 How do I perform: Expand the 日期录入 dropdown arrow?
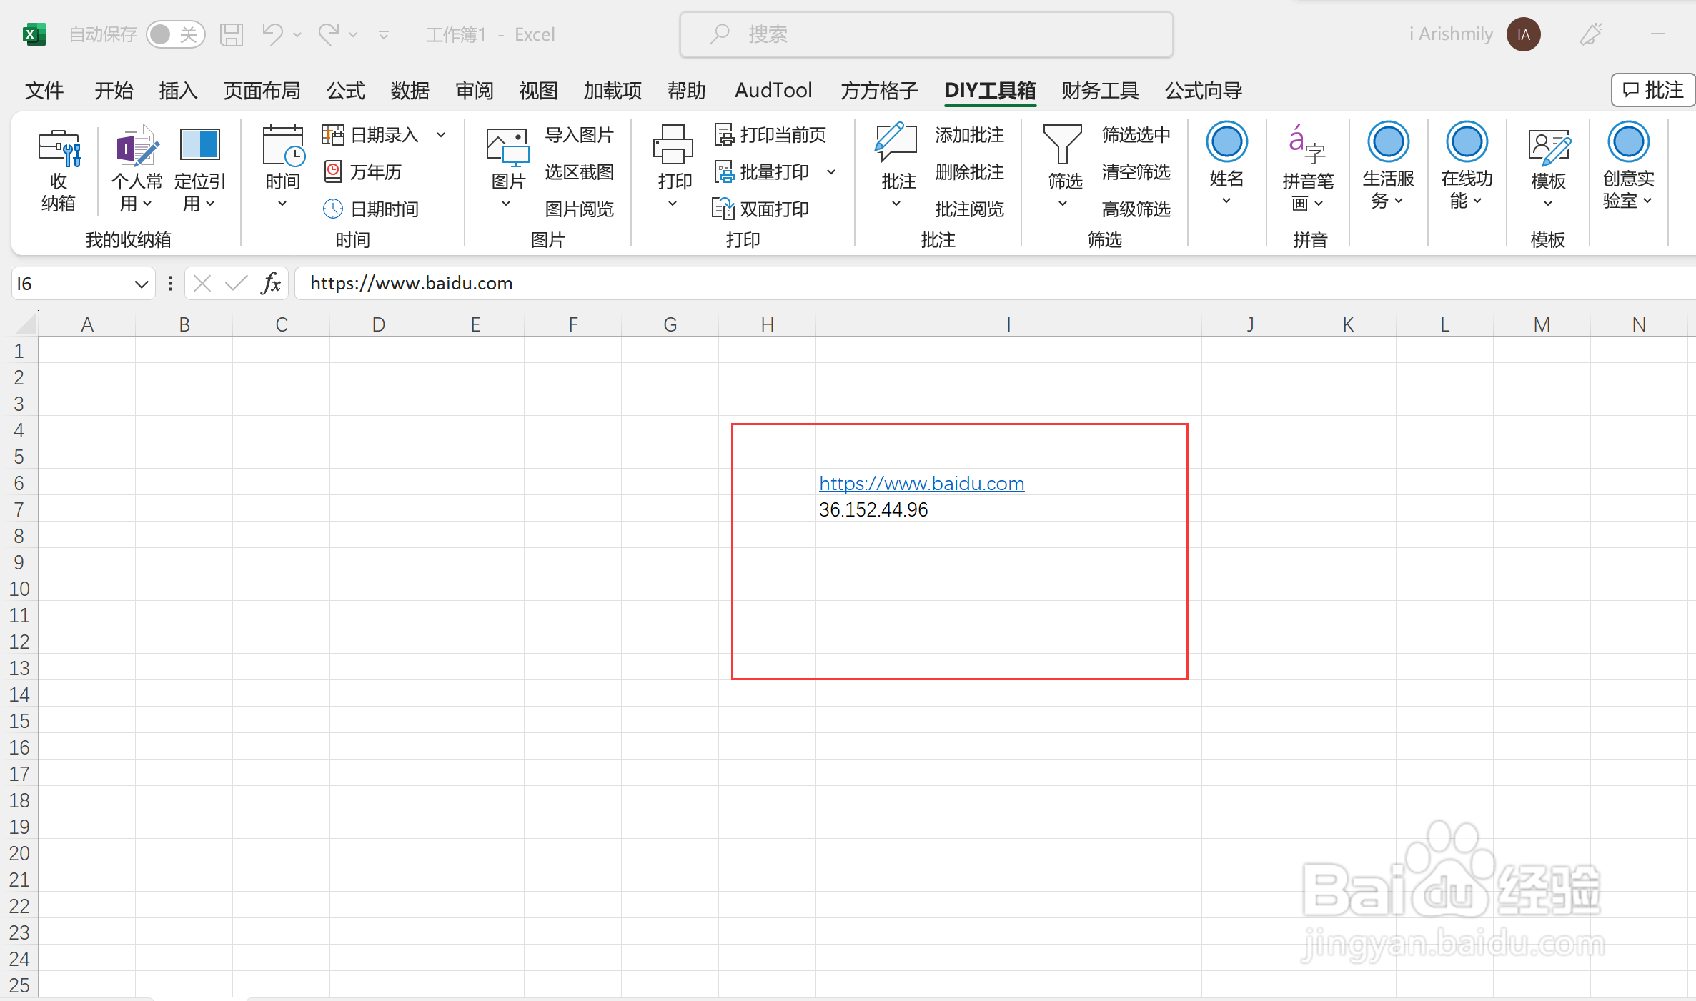441,134
